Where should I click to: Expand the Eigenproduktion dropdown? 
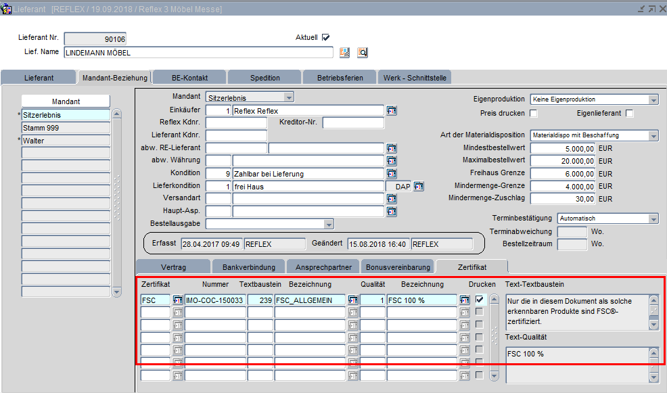(x=653, y=100)
